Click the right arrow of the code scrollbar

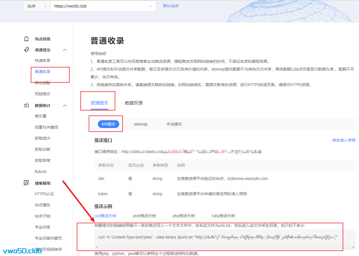point(353,247)
